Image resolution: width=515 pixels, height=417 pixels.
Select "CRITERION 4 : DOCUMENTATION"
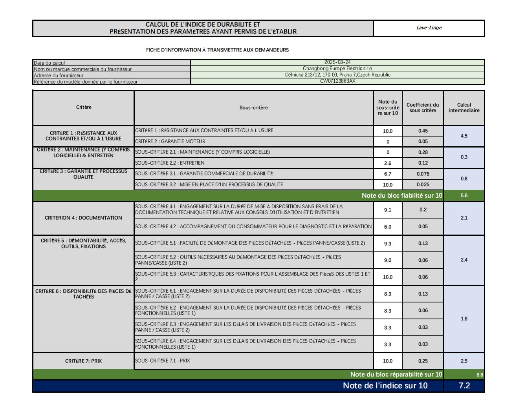pos(83,218)
